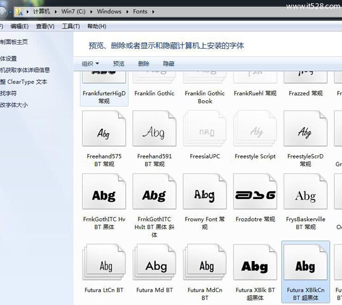342x305 pixels.
Task: Click the 隐藏 toolbar button
Action: coord(169,64)
